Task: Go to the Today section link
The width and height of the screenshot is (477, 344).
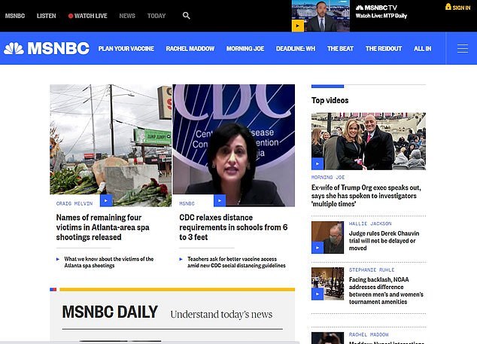Action: [156, 16]
